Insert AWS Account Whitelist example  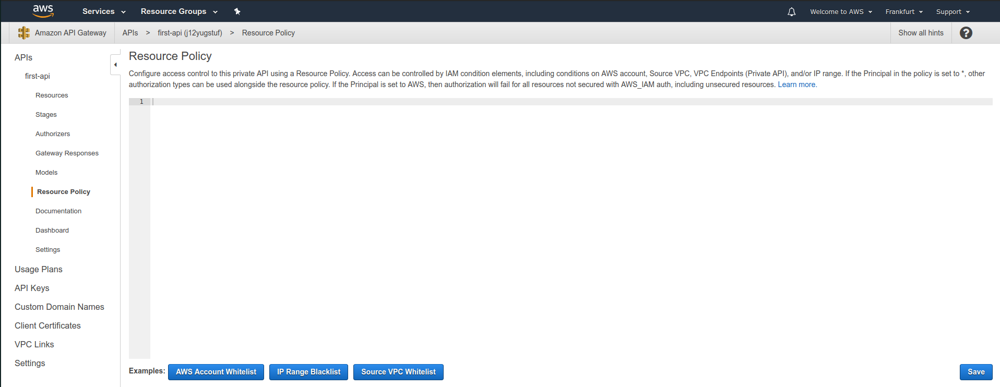pos(216,372)
